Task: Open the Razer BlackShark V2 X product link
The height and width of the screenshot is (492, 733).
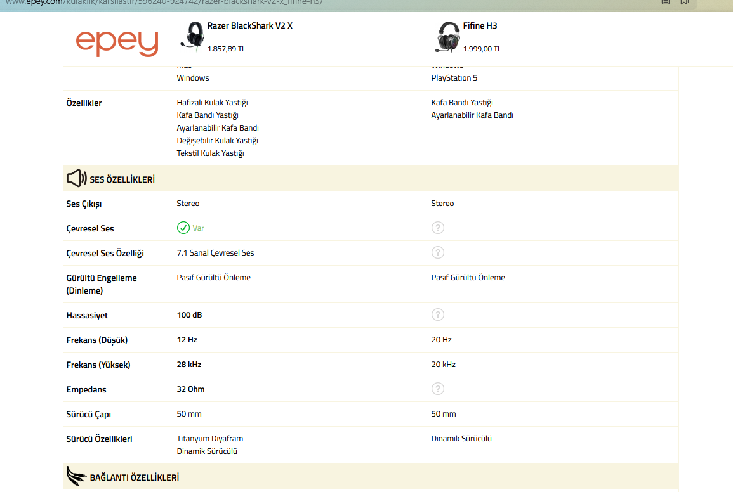Action: click(x=249, y=26)
